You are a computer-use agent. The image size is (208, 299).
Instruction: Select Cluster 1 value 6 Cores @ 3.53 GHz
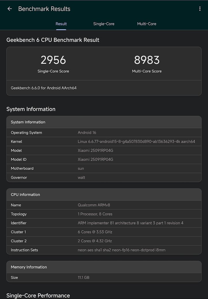[x=95, y=232]
